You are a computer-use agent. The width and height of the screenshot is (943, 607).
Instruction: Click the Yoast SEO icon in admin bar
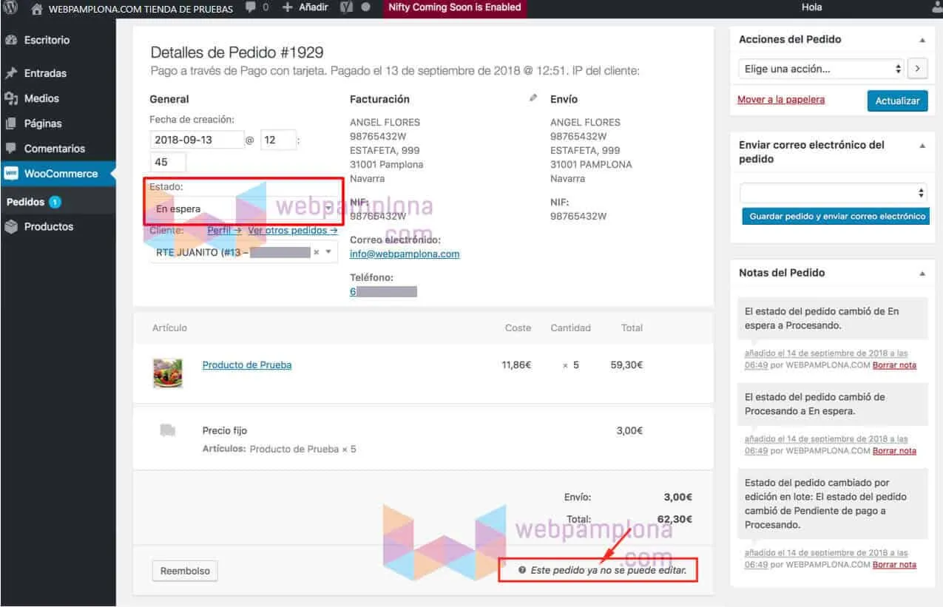[345, 8]
